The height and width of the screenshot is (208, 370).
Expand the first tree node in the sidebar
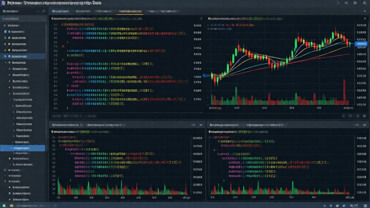pos(4,26)
